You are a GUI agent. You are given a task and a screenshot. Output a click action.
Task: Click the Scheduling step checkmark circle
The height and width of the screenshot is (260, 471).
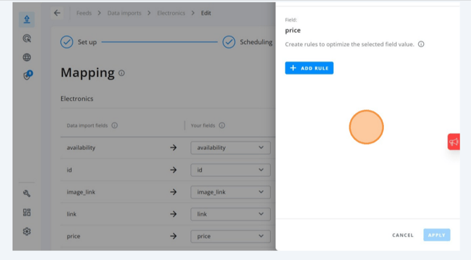click(x=229, y=42)
